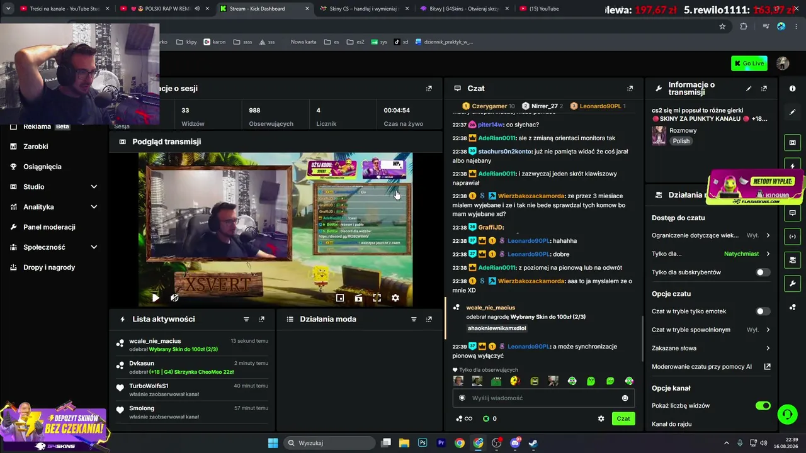Open Tylko dla... Natychmiast setting
Screen dimensions: 806x453
point(711,254)
